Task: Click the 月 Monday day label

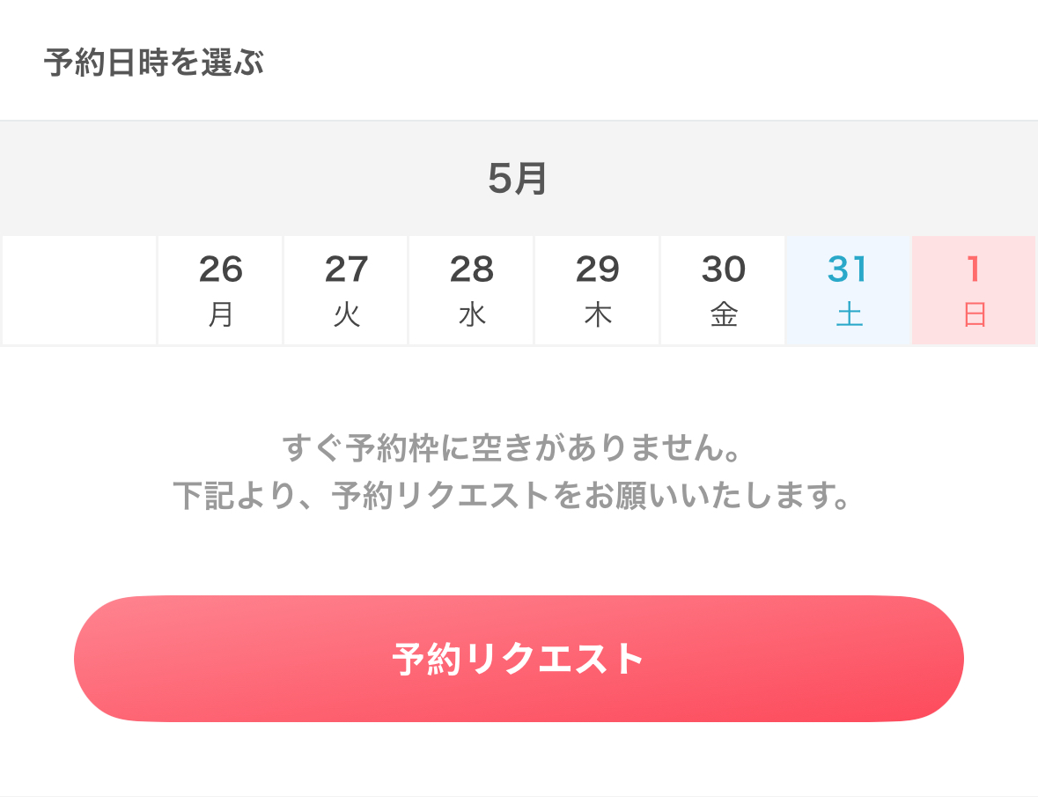Action: pos(219,314)
